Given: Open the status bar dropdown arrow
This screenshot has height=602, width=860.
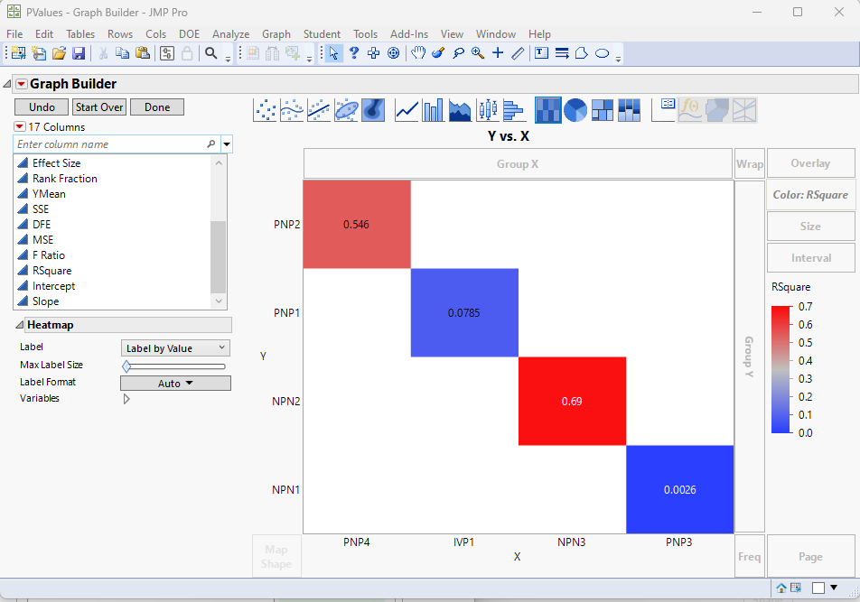Looking at the screenshot, I should tap(834, 588).
